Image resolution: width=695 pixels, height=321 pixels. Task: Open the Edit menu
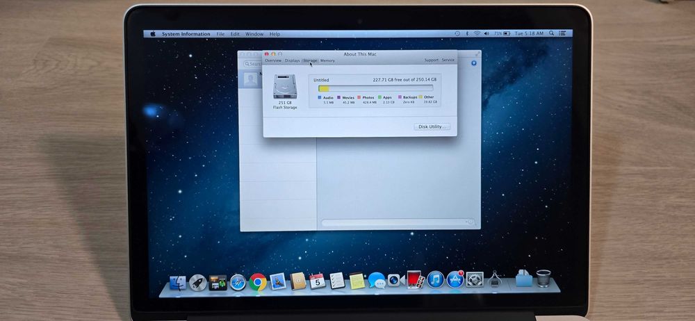click(x=235, y=34)
